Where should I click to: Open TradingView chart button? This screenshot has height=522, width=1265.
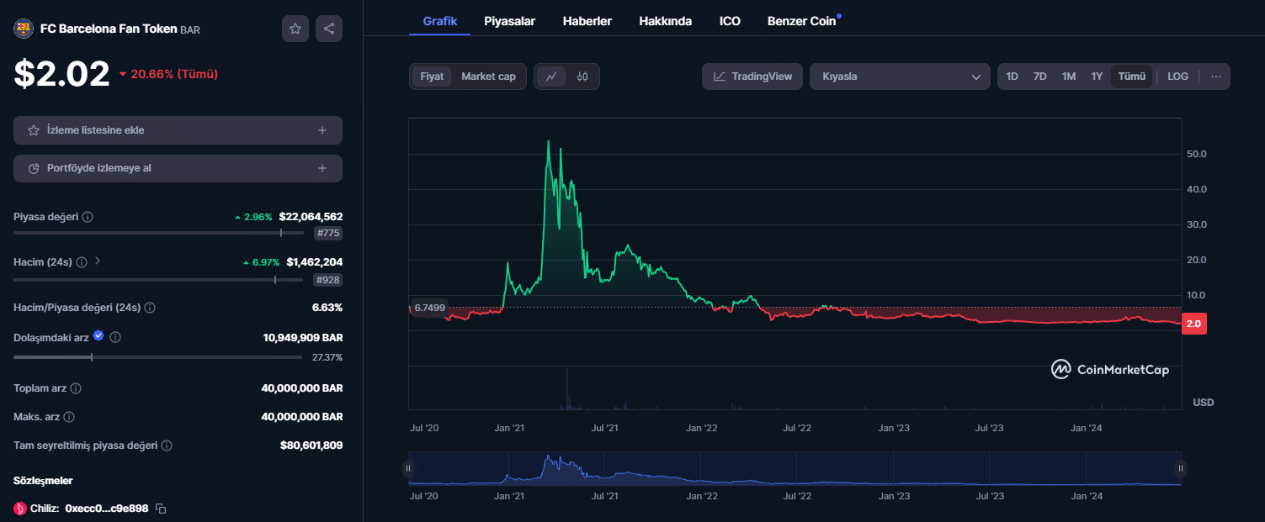click(752, 76)
